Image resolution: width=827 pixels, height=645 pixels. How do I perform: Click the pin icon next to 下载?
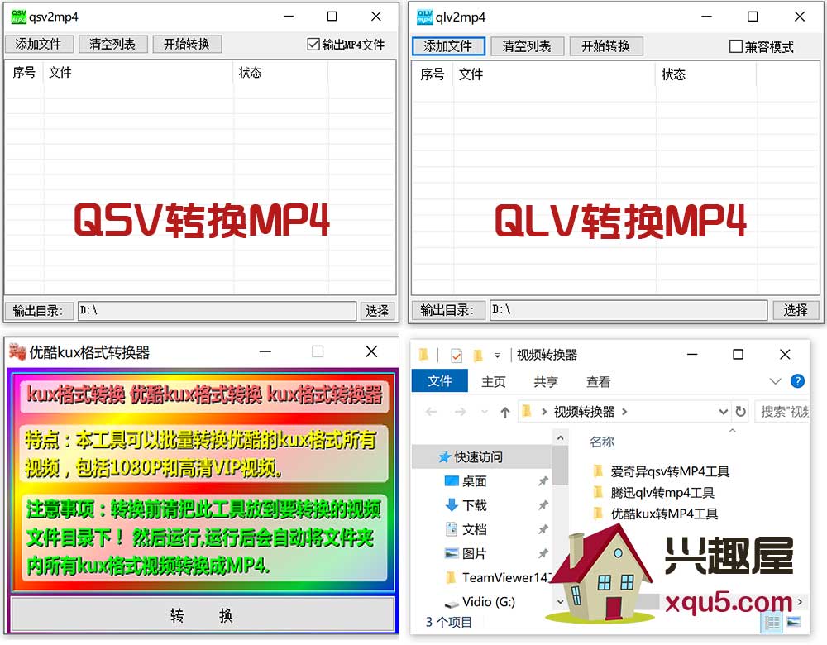point(543,505)
